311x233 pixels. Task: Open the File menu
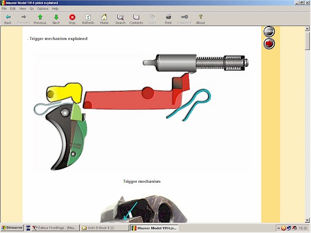click(4, 8)
